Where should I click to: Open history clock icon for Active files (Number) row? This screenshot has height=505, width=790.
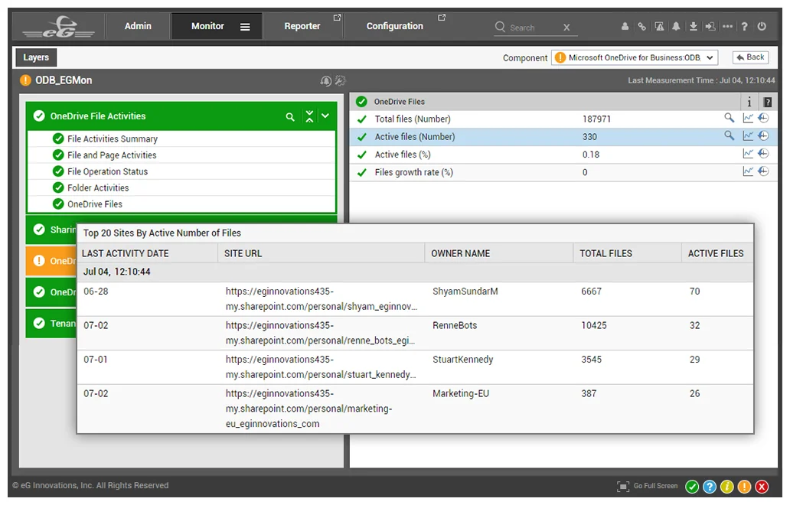[x=764, y=136]
